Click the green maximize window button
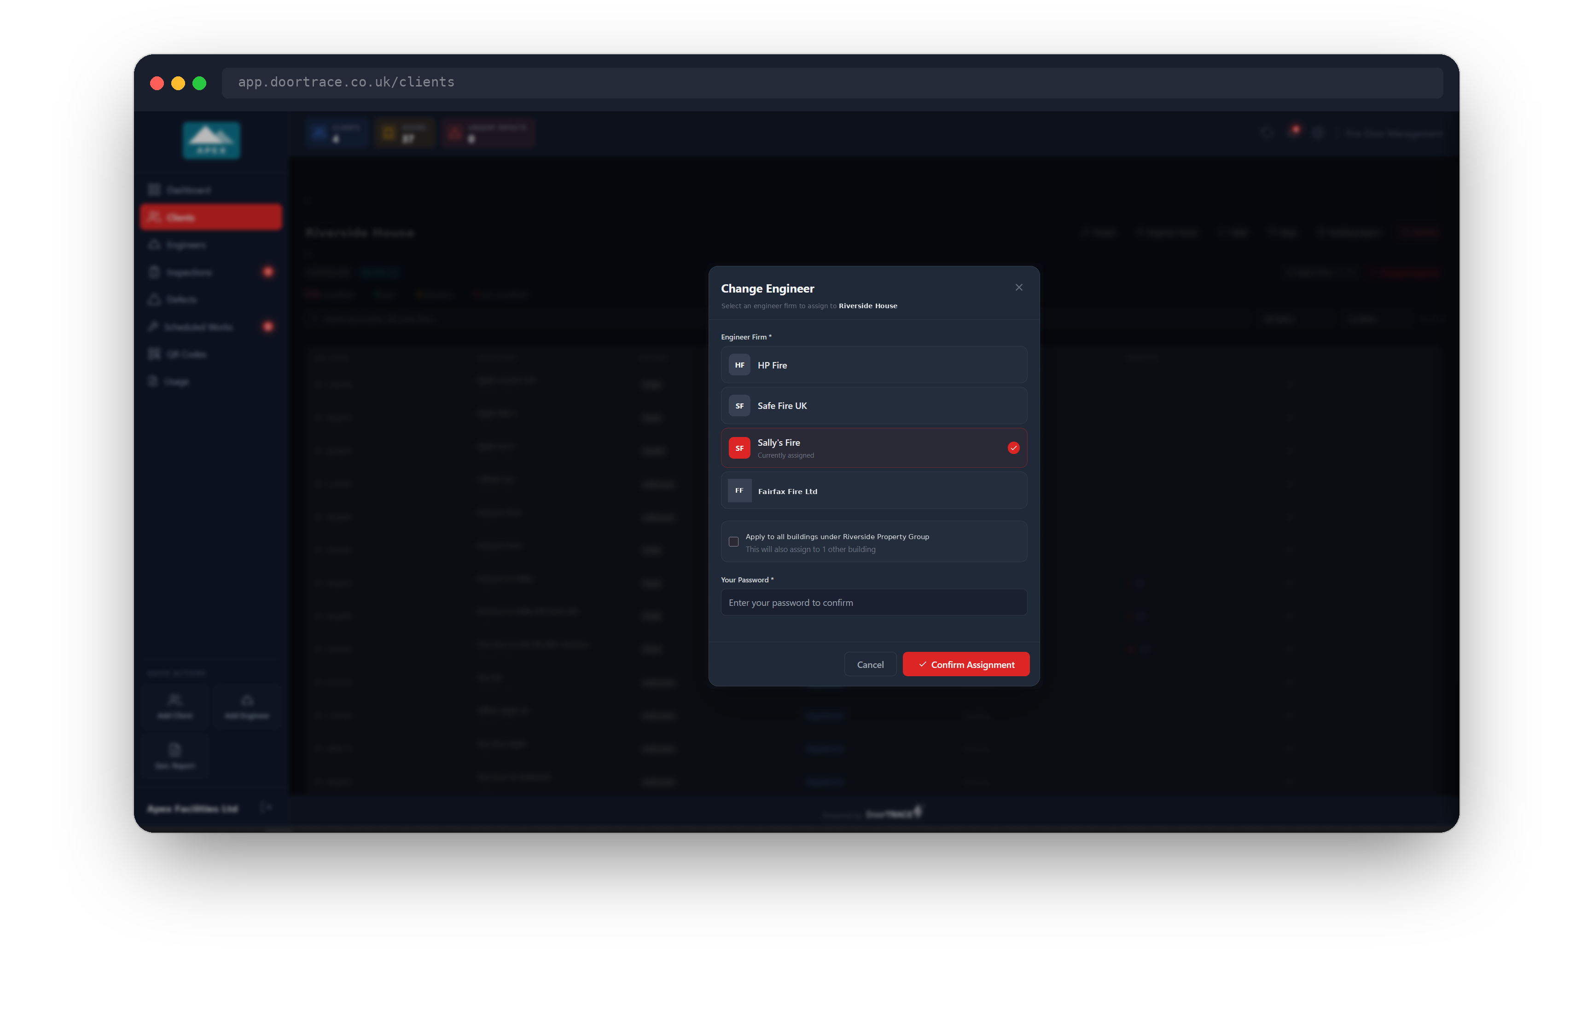Screen dimensions: 1593x1024 (199, 83)
